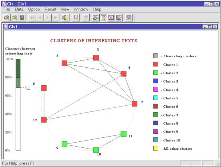The image size is (221, 167).
Task: Click the floppy disk save icon
Action: point(22,18)
